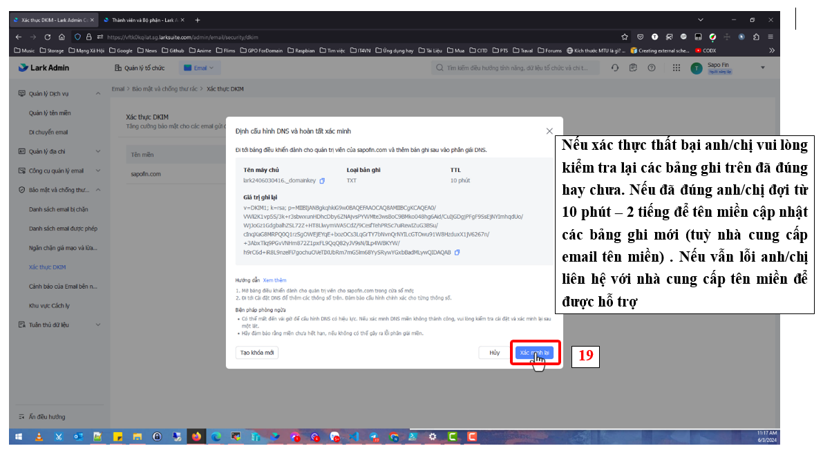This screenshot has height=455, width=823.
Task: Click the task list icon in header
Action: [x=633, y=68]
